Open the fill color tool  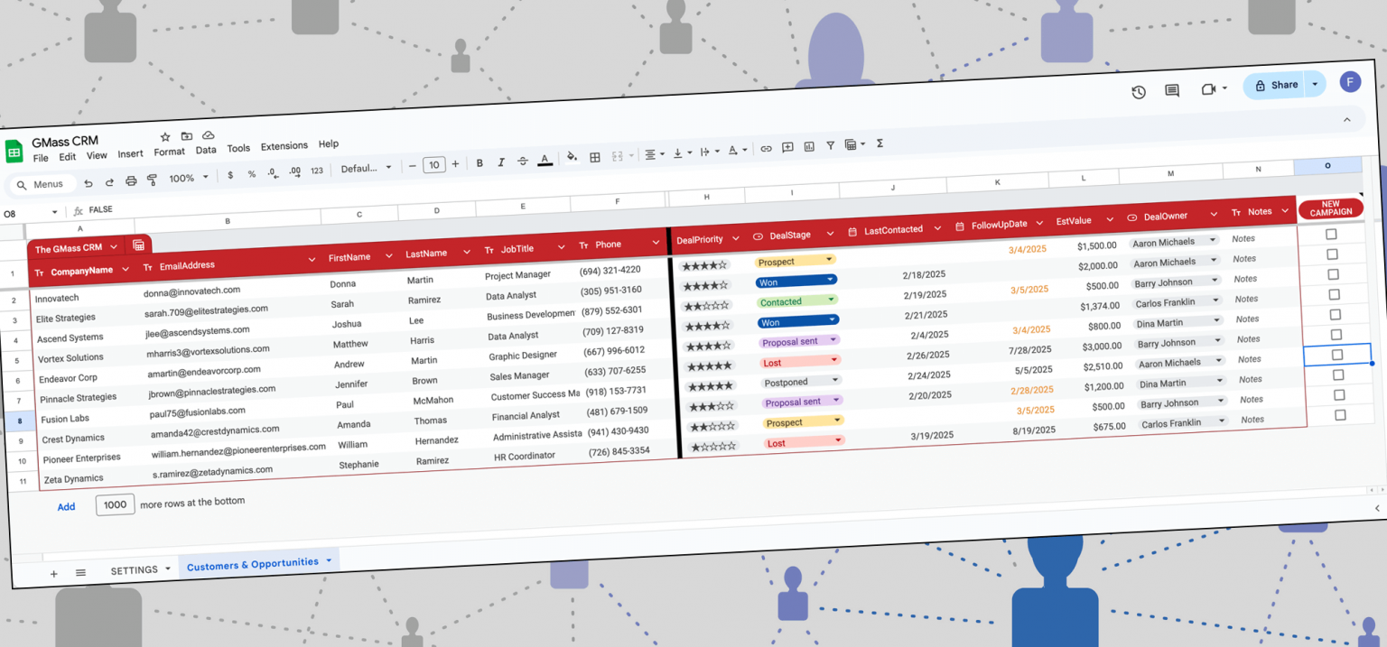571,157
